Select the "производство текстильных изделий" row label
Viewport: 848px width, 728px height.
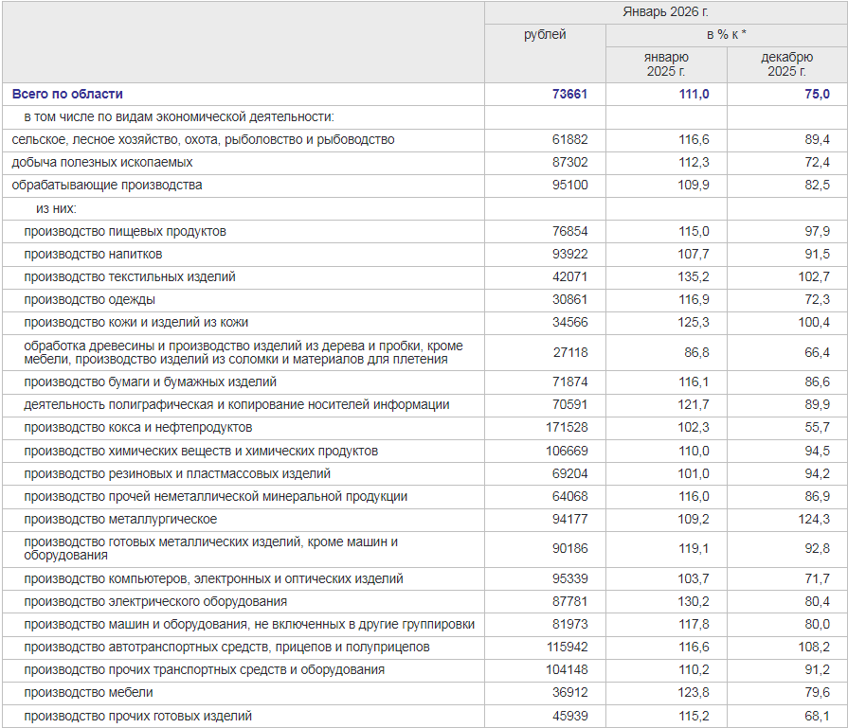coord(130,277)
